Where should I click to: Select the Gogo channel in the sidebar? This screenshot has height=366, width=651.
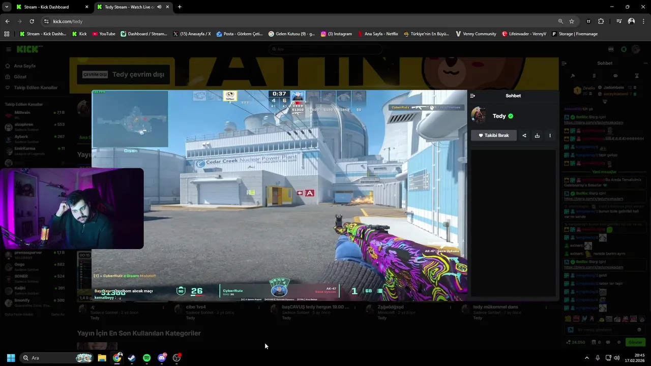35,266
